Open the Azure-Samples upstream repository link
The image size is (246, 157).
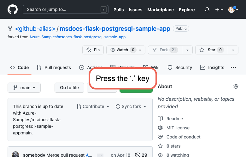click(77, 37)
